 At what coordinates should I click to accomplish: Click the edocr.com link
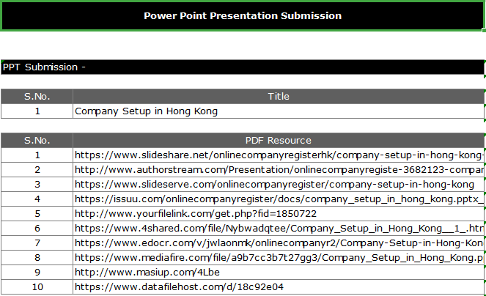tap(279, 243)
